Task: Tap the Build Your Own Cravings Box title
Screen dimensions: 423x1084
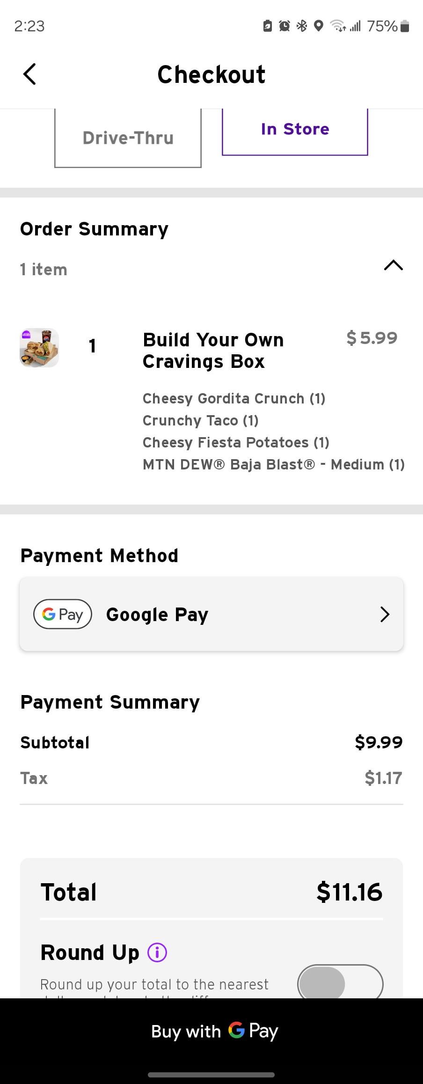Action: click(x=213, y=350)
